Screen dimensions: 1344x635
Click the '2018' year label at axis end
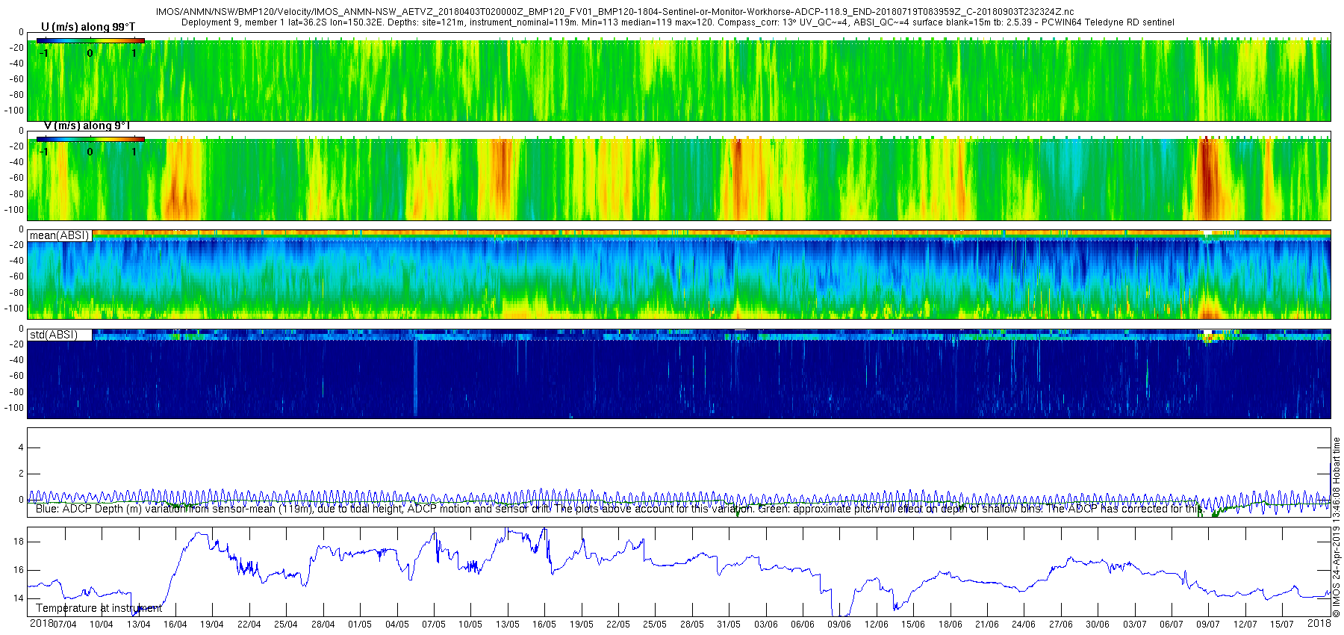click(1319, 624)
